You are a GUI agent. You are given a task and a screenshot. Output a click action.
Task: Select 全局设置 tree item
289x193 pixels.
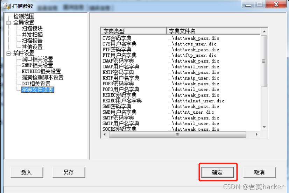pyautogui.click(x=24, y=22)
